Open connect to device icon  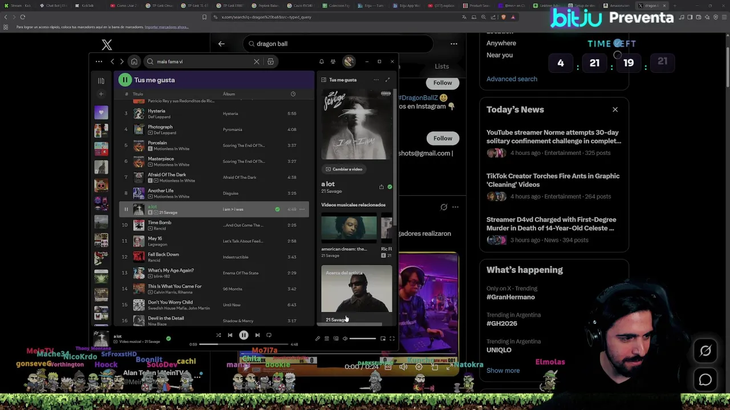(x=336, y=339)
